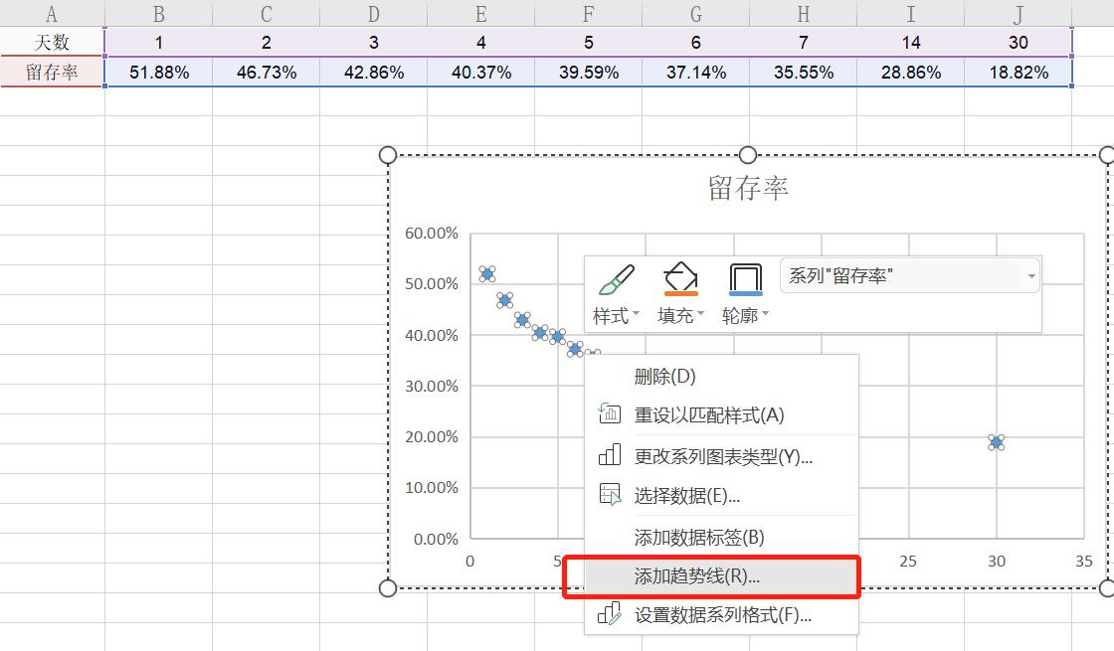Click the day cell with value 14
The width and height of the screenshot is (1114, 651).
tap(911, 43)
